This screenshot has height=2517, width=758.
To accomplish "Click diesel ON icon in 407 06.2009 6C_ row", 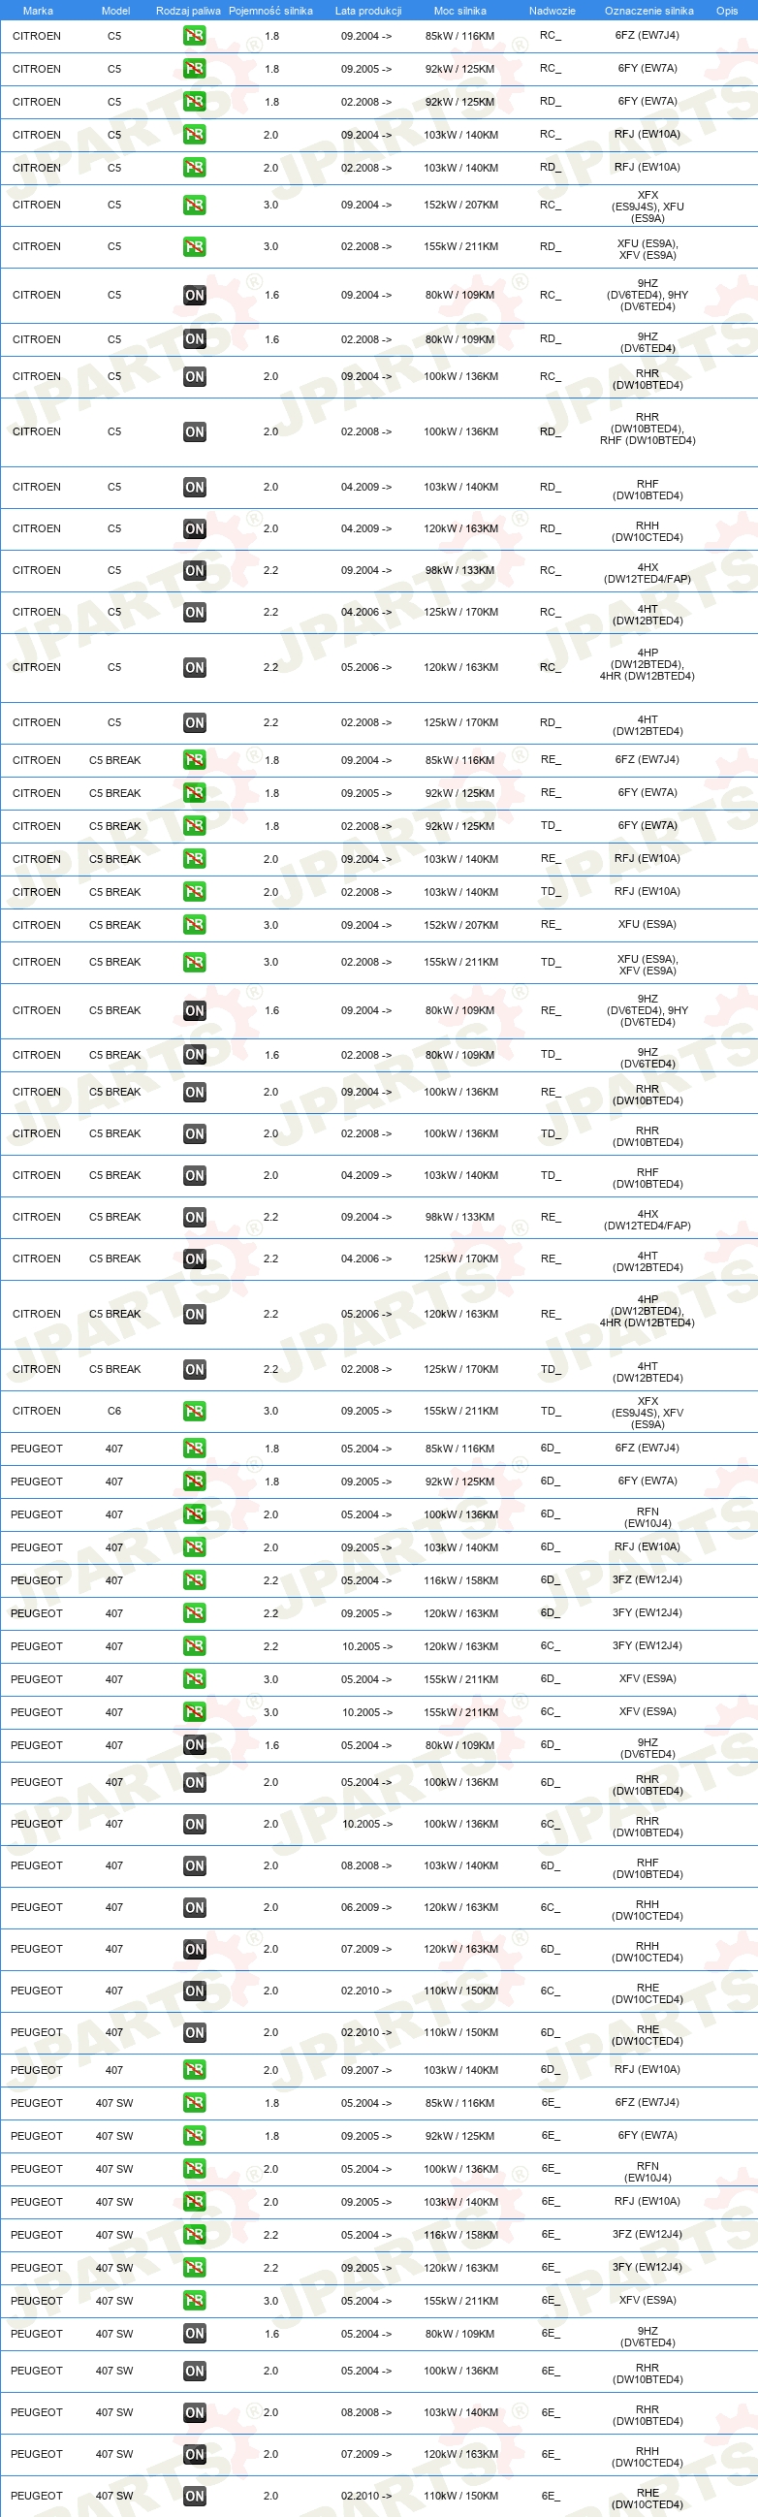I will tap(195, 1907).
